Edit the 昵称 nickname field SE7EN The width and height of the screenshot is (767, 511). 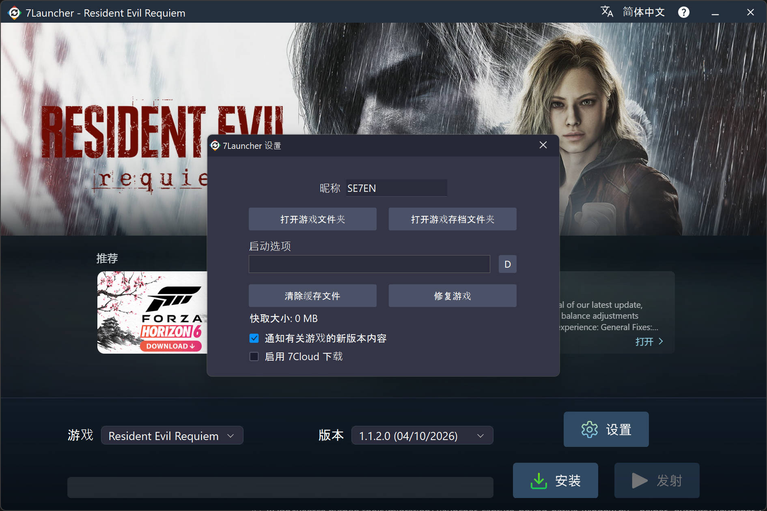pos(396,188)
